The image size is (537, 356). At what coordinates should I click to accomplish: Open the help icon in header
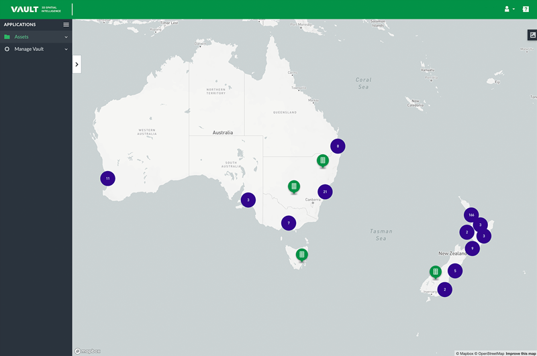click(526, 9)
